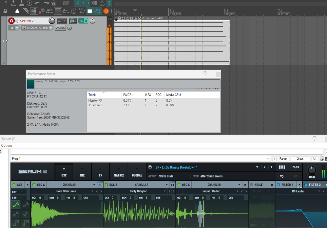Image resolution: width=327 pixels, height=228 pixels.
Task: Toggle item grouping link icon
Action: pyautogui.click(x=86, y=3)
